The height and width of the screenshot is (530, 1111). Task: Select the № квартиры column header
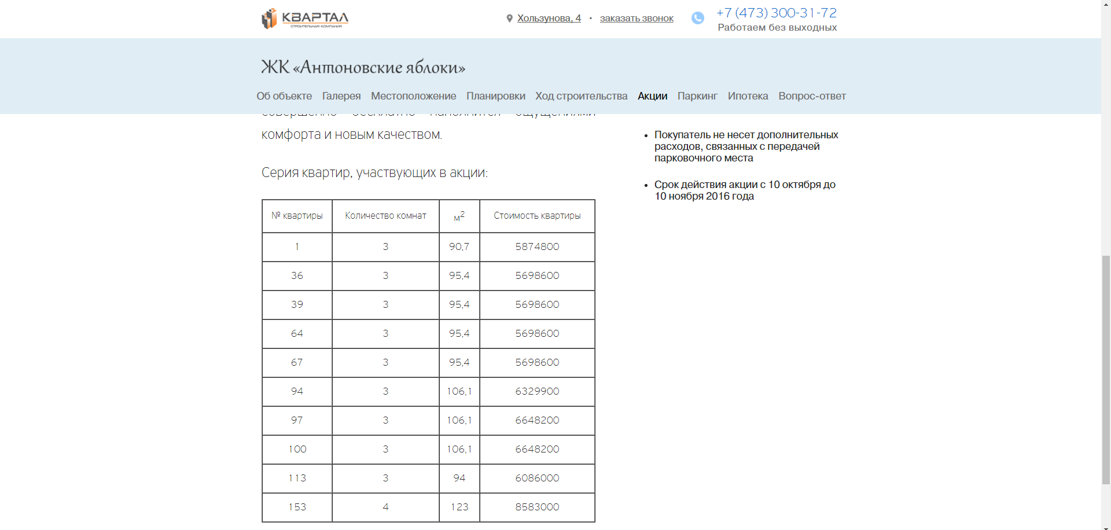click(x=297, y=216)
